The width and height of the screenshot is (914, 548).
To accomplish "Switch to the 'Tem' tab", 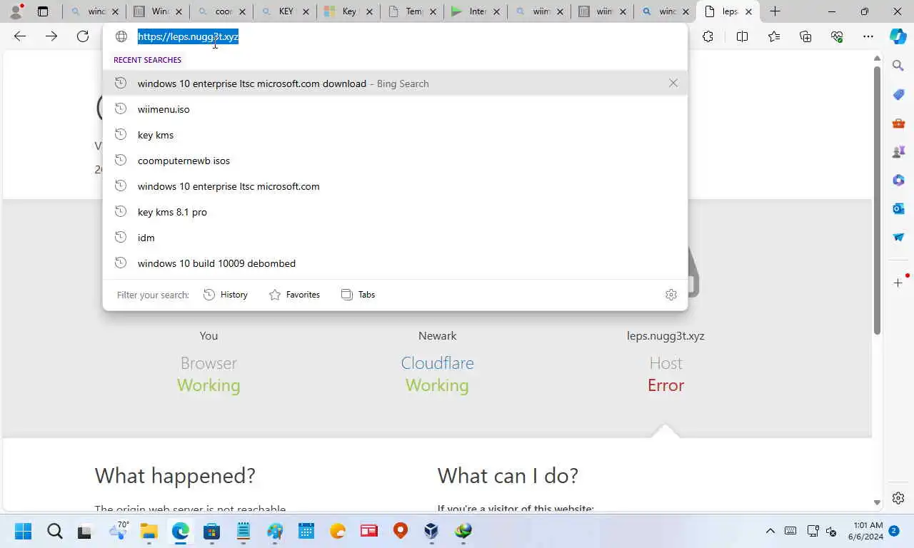I will (x=412, y=11).
